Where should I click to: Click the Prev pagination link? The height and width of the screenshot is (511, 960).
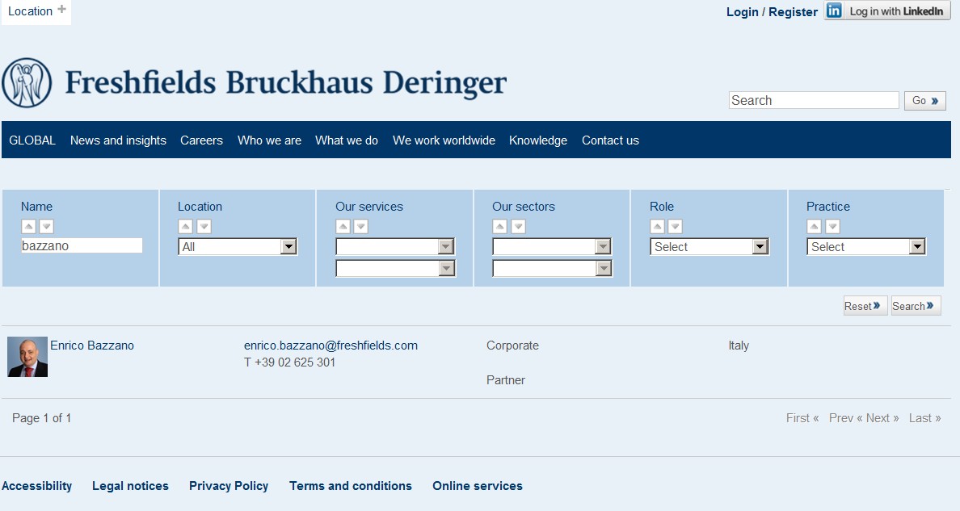pos(845,418)
